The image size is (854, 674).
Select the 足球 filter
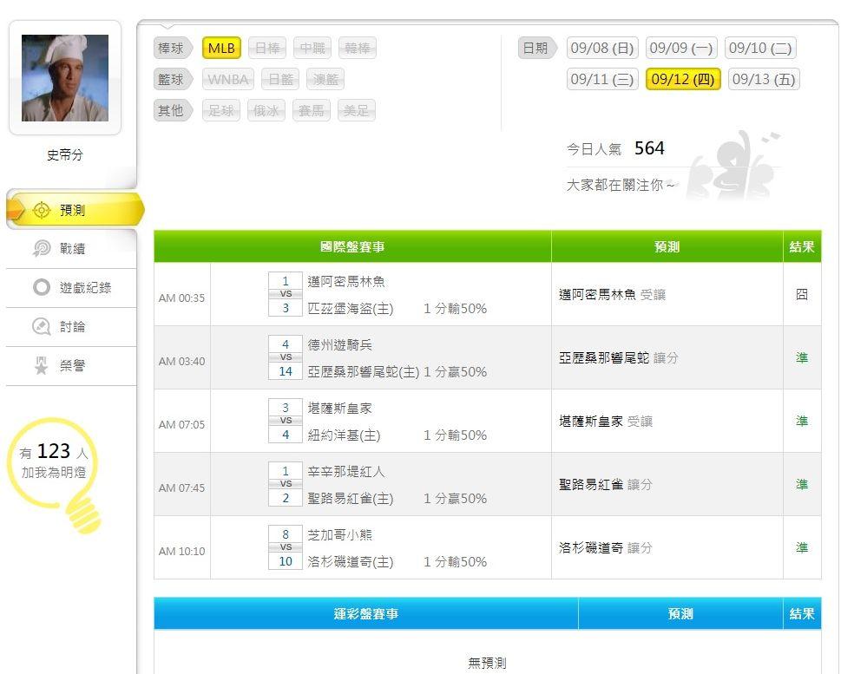pyautogui.click(x=221, y=110)
